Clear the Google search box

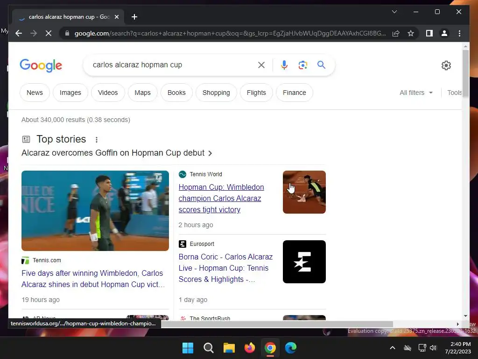(x=261, y=65)
